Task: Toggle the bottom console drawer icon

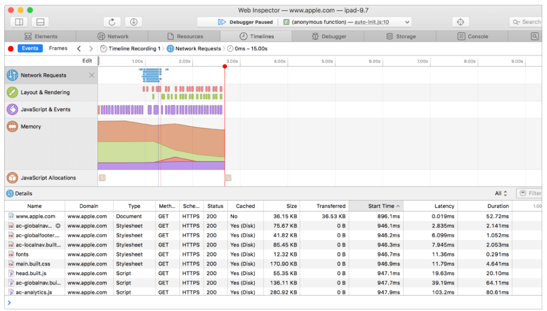Action: coord(40,22)
